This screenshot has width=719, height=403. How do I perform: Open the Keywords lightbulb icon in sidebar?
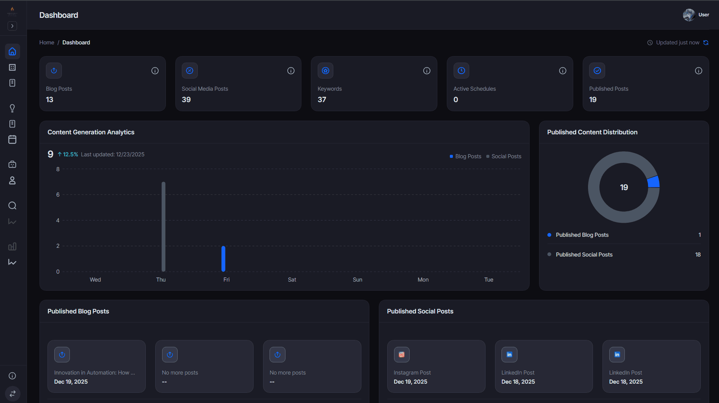[13, 108]
